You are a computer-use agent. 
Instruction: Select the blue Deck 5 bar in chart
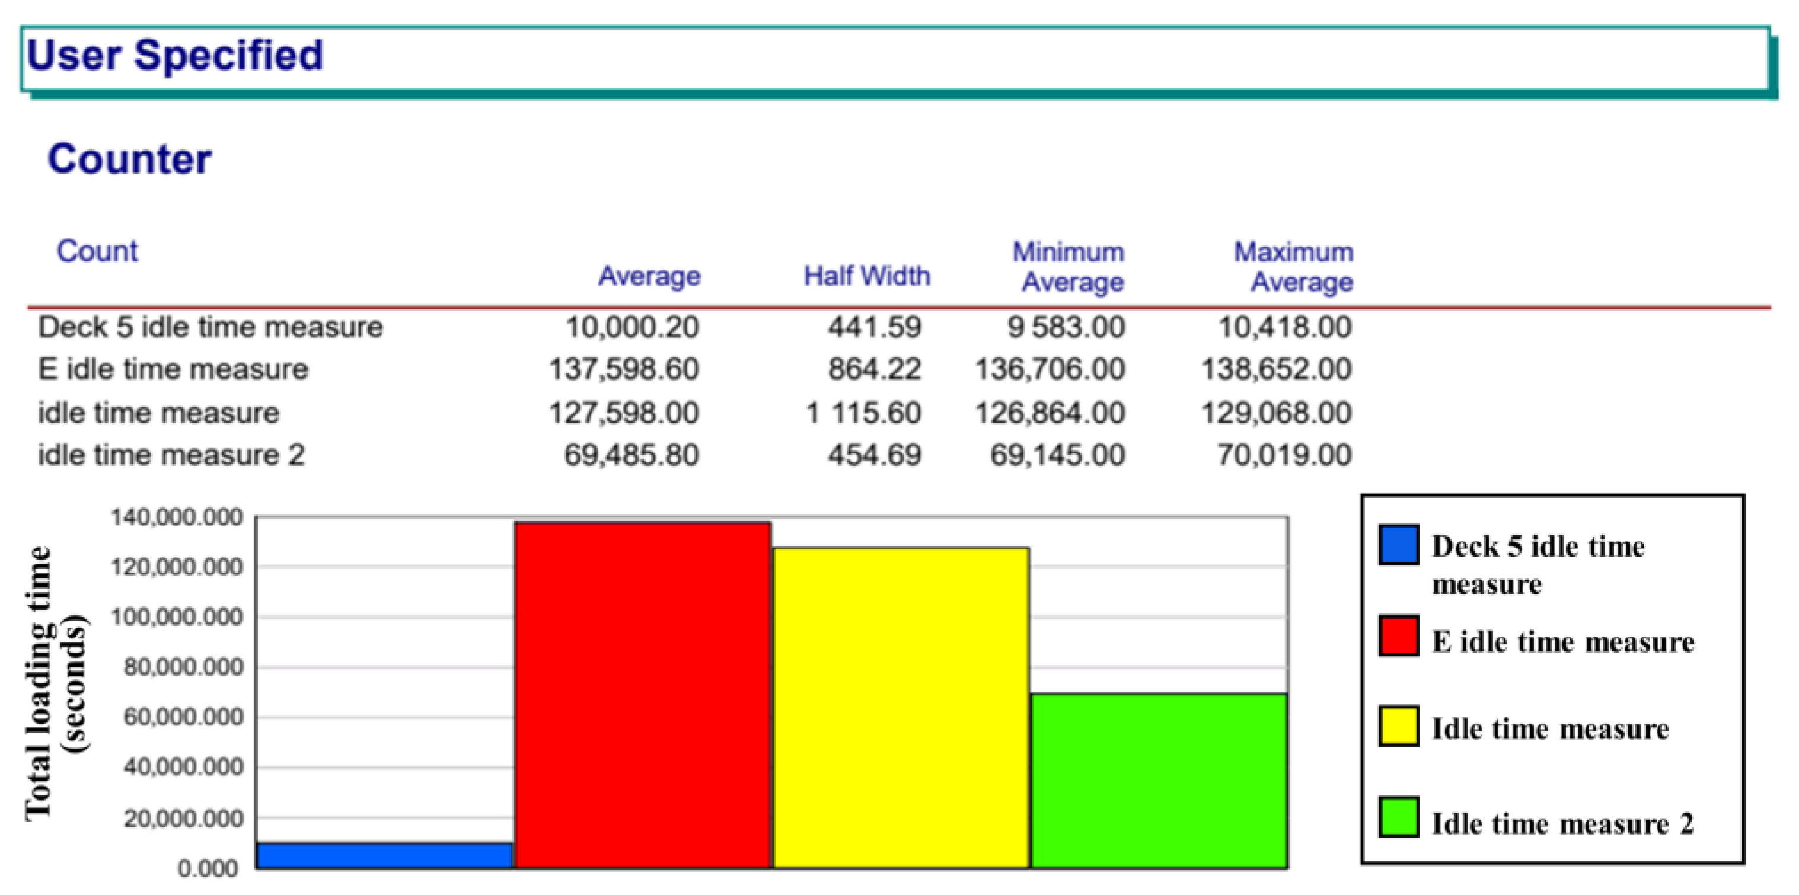point(385,855)
